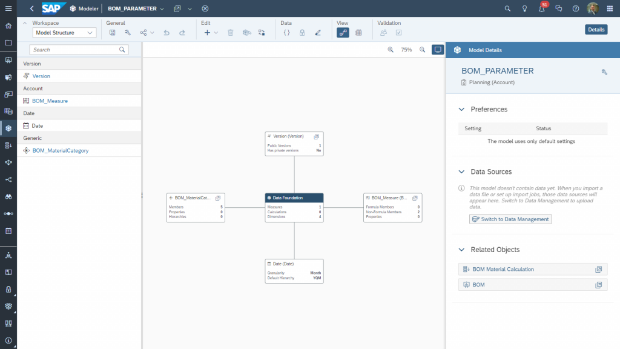This screenshot has height=349, width=620.
Task: Click the Redo arrow icon
Action: pyautogui.click(x=182, y=33)
